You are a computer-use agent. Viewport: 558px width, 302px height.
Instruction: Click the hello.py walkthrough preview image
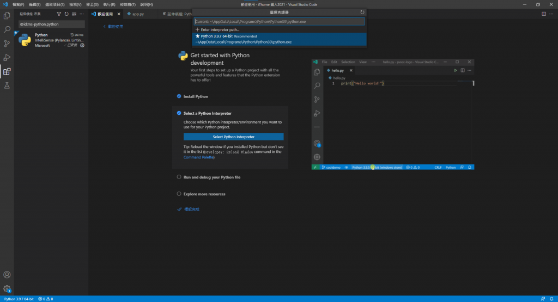[393, 114]
